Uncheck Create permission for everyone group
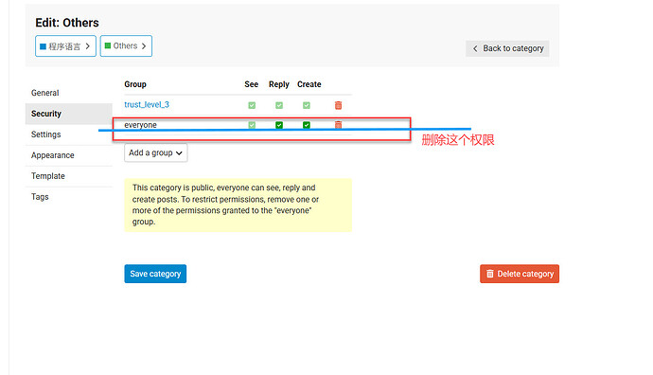The image size is (653, 375). pos(307,125)
